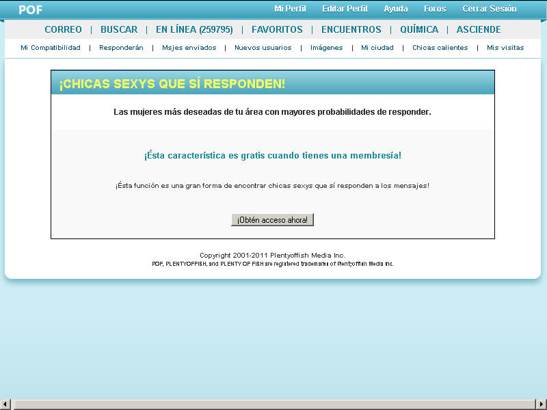Open FAVORITOS
This screenshot has height=410, width=547.
pyautogui.click(x=277, y=29)
